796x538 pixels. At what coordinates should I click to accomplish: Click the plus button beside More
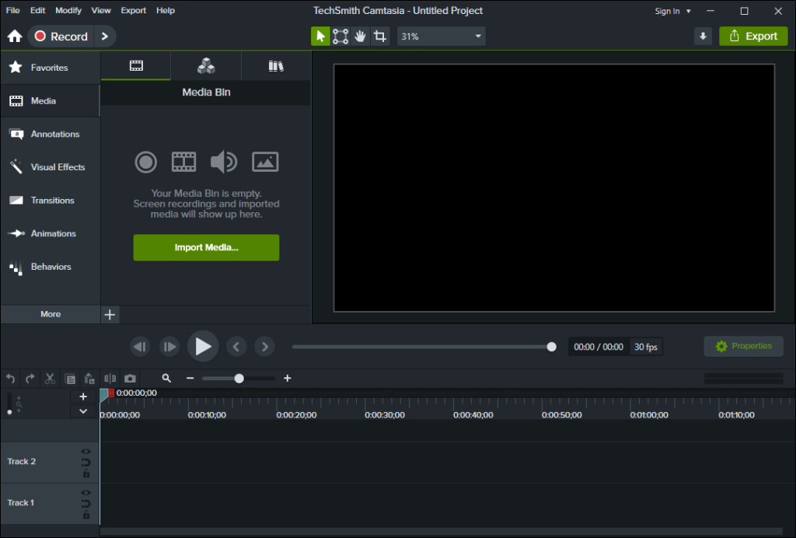110,315
